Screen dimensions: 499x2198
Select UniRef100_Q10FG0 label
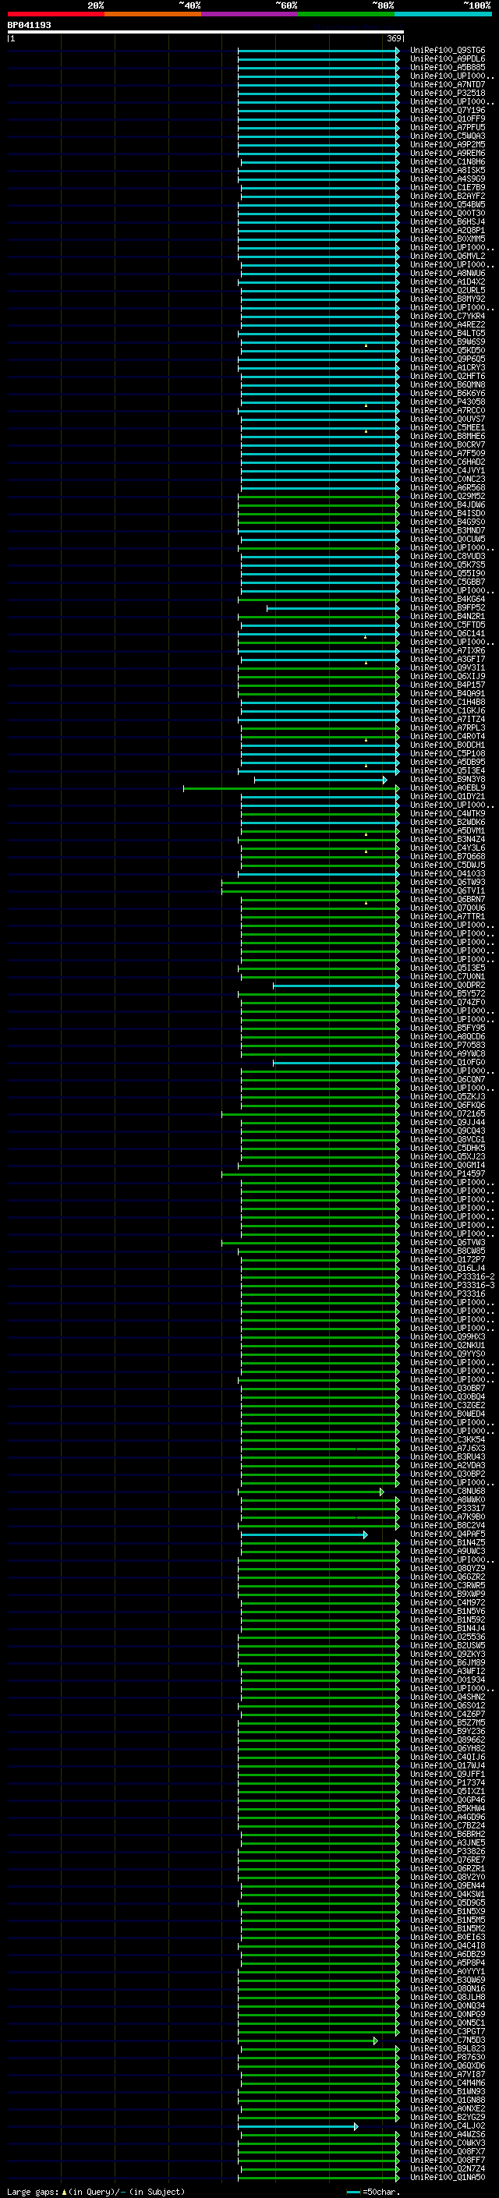(x=447, y=1062)
